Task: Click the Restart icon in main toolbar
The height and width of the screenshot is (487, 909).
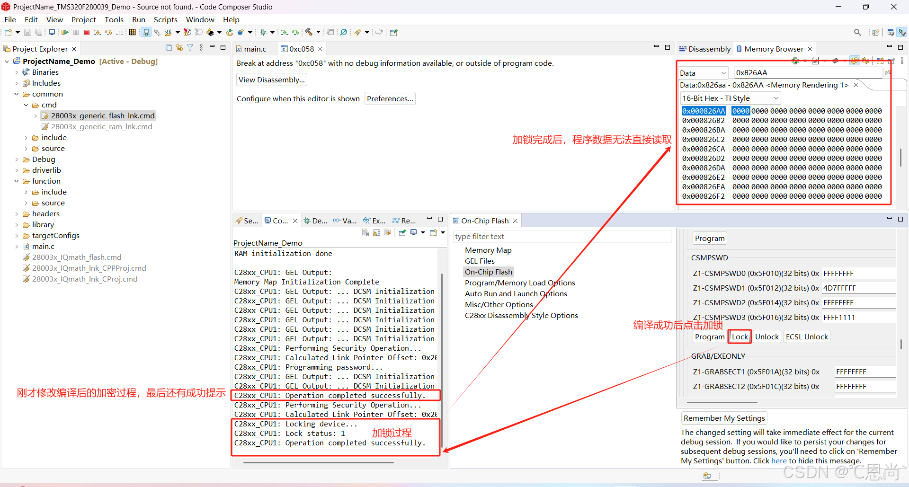Action: coord(229,32)
